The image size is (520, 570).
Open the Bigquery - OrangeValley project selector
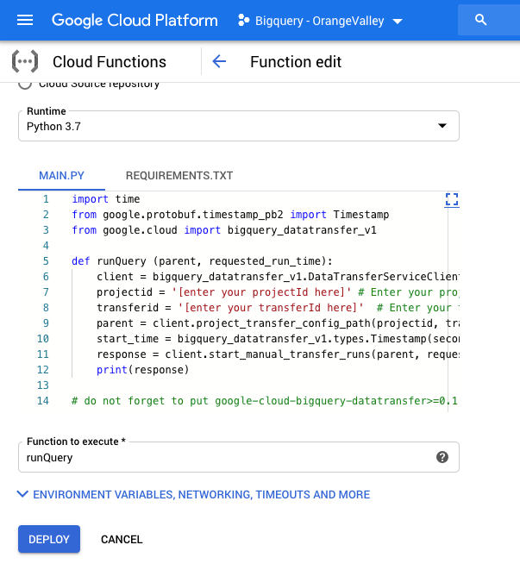(320, 21)
